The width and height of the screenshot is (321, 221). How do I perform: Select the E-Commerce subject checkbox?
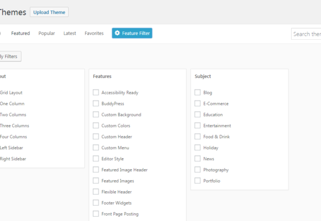[198, 103]
